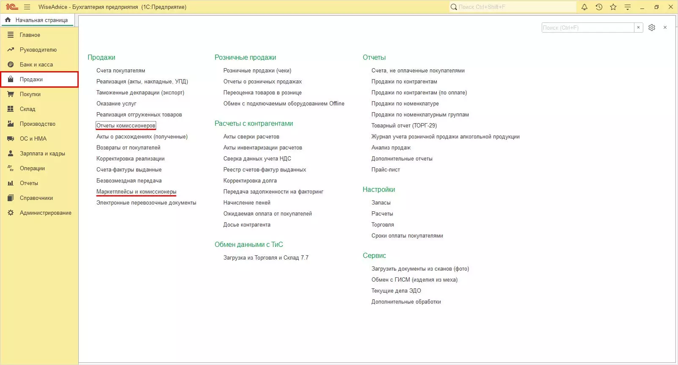Screen dimensions: 678x365
Task: Click the Главное section icon
Action: (11, 35)
